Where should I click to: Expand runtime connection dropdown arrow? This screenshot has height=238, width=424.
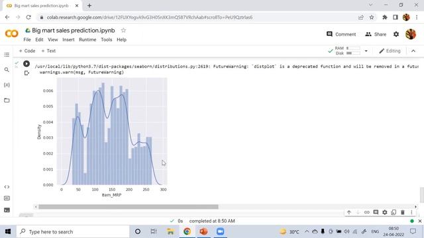click(366, 51)
